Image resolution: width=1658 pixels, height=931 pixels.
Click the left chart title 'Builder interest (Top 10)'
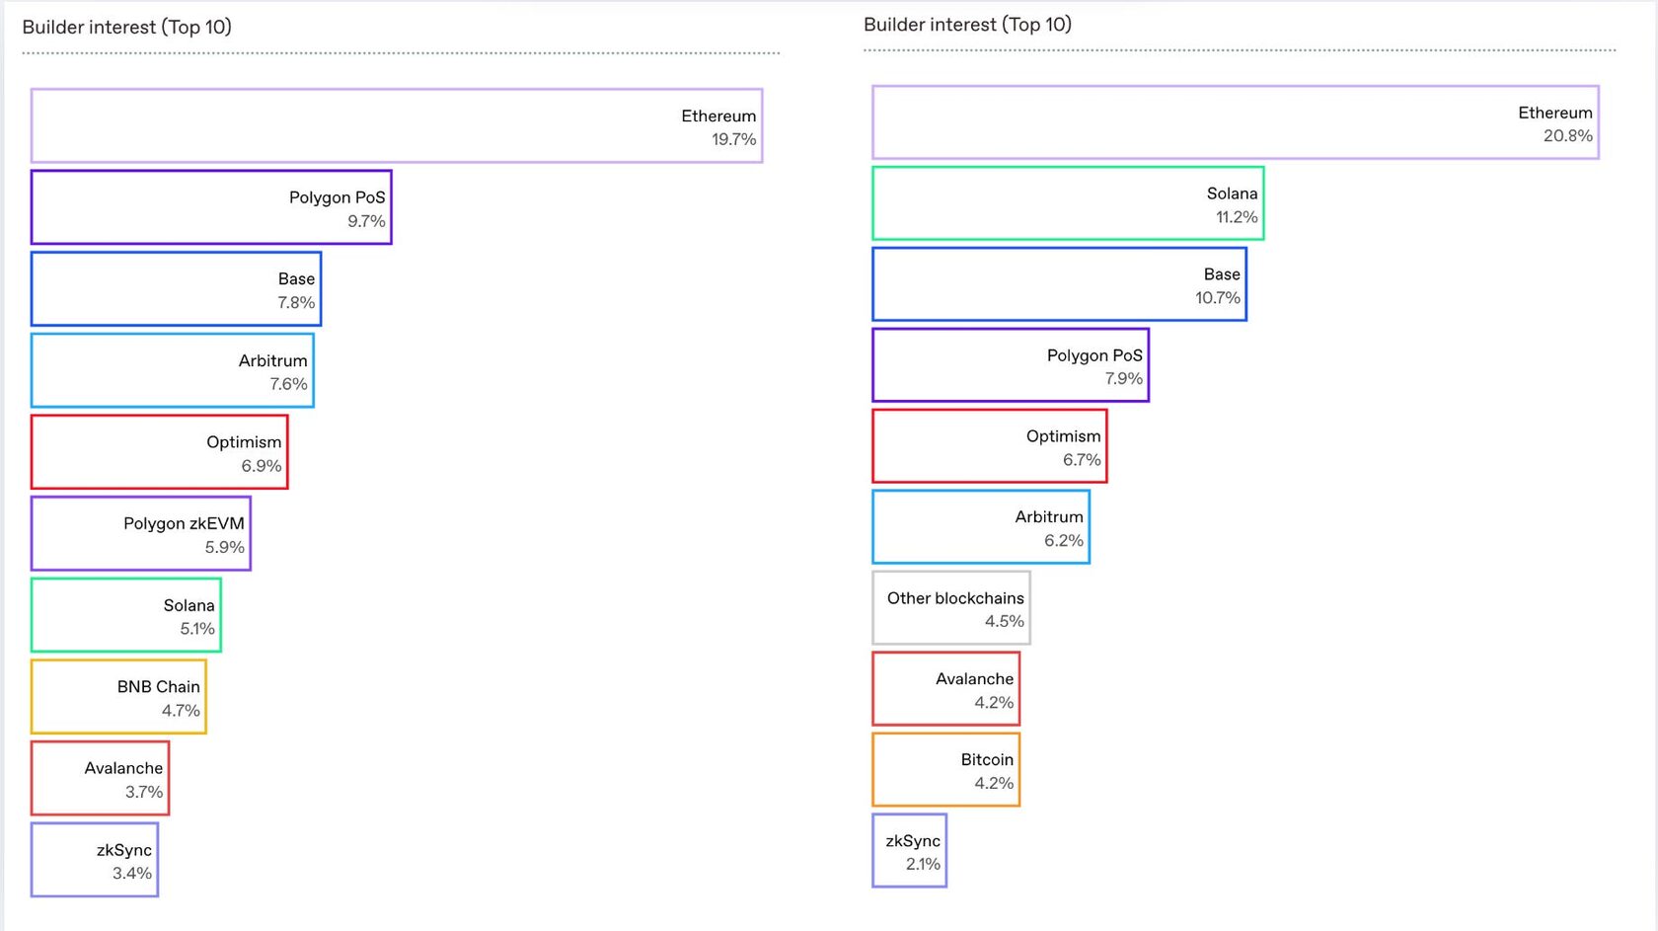tap(126, 27)
